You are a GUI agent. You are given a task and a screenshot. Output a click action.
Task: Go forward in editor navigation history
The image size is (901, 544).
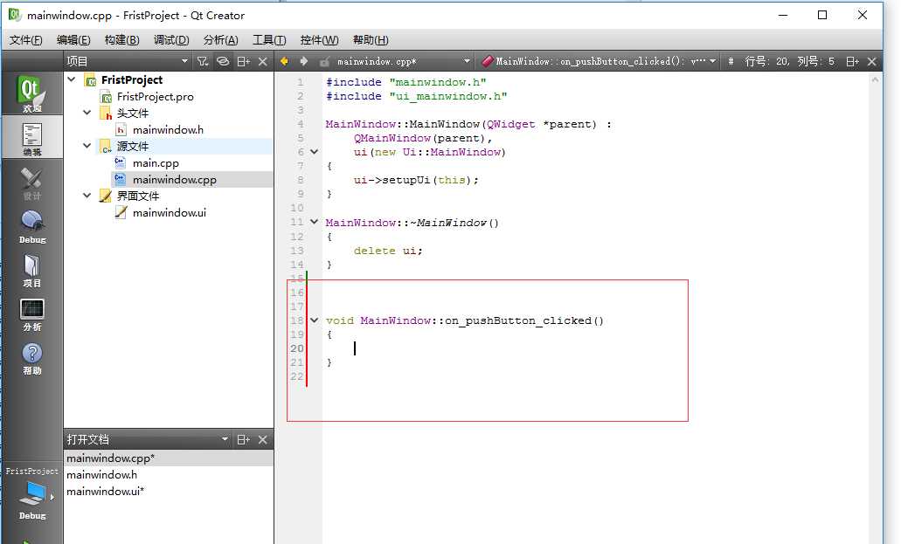tap(304, 61)
